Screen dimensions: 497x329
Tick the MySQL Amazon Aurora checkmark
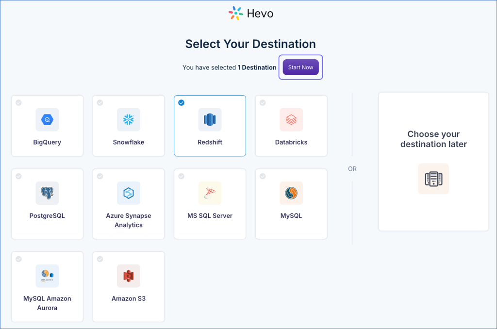[x=19, y=259]
